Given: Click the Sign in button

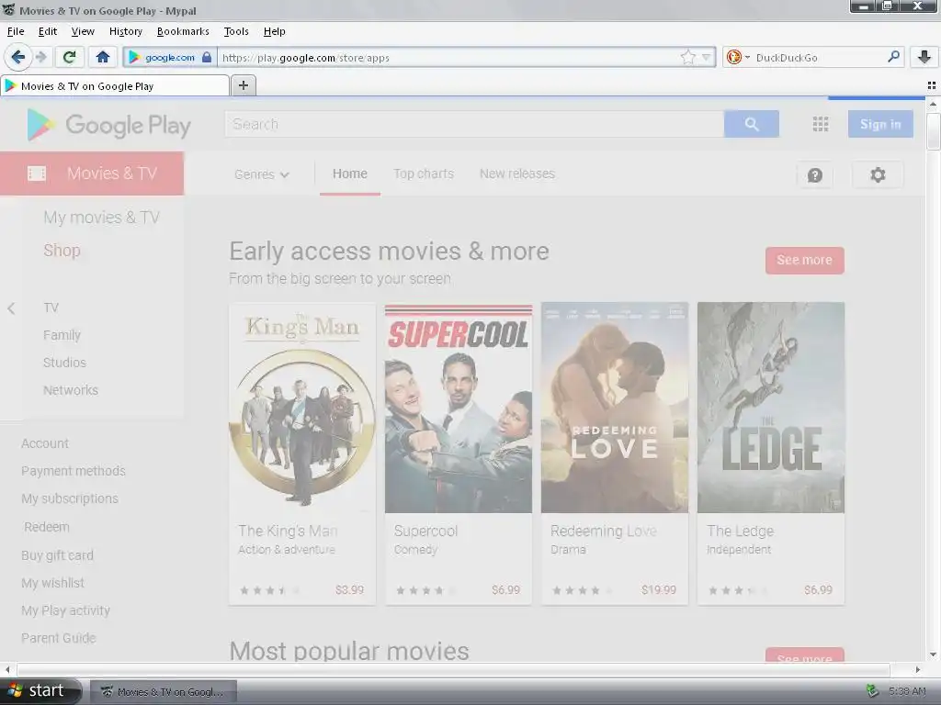Looking at the screenshot, I should pos(880,124).
